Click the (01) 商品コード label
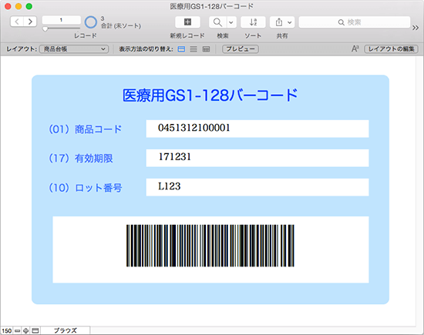This screenshot has width=424, height=335. 85,129
